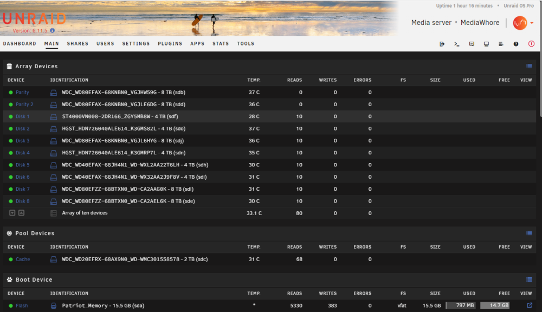This screenshot has width=542, height=312.
Task: Click disk icon for ST4000VN008 drive
Action: point(54,117)
